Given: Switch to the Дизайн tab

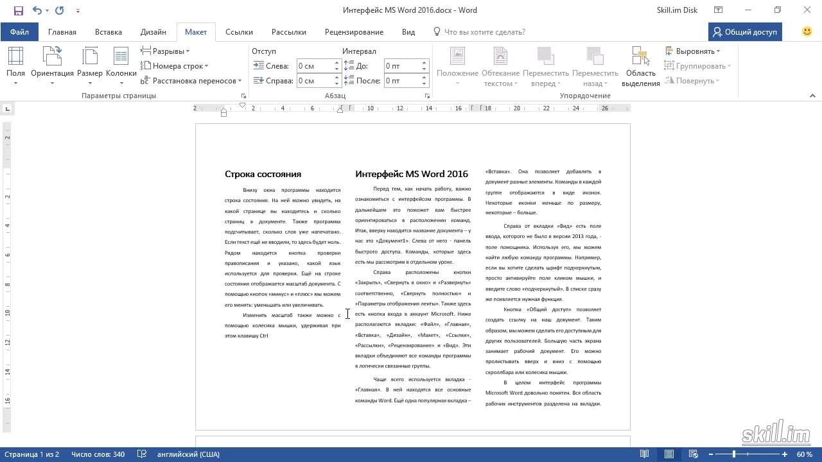Looking at the screenshot, I should tap(153, 32).
